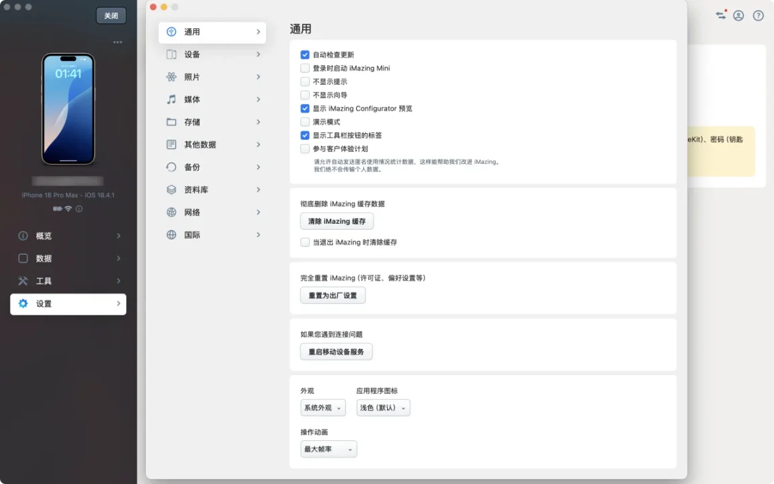Check 当退出 iMazing 时清除缓存
The width and height of the screenshot is (774, 484).
pyautogui.click(x=305, y=242)
